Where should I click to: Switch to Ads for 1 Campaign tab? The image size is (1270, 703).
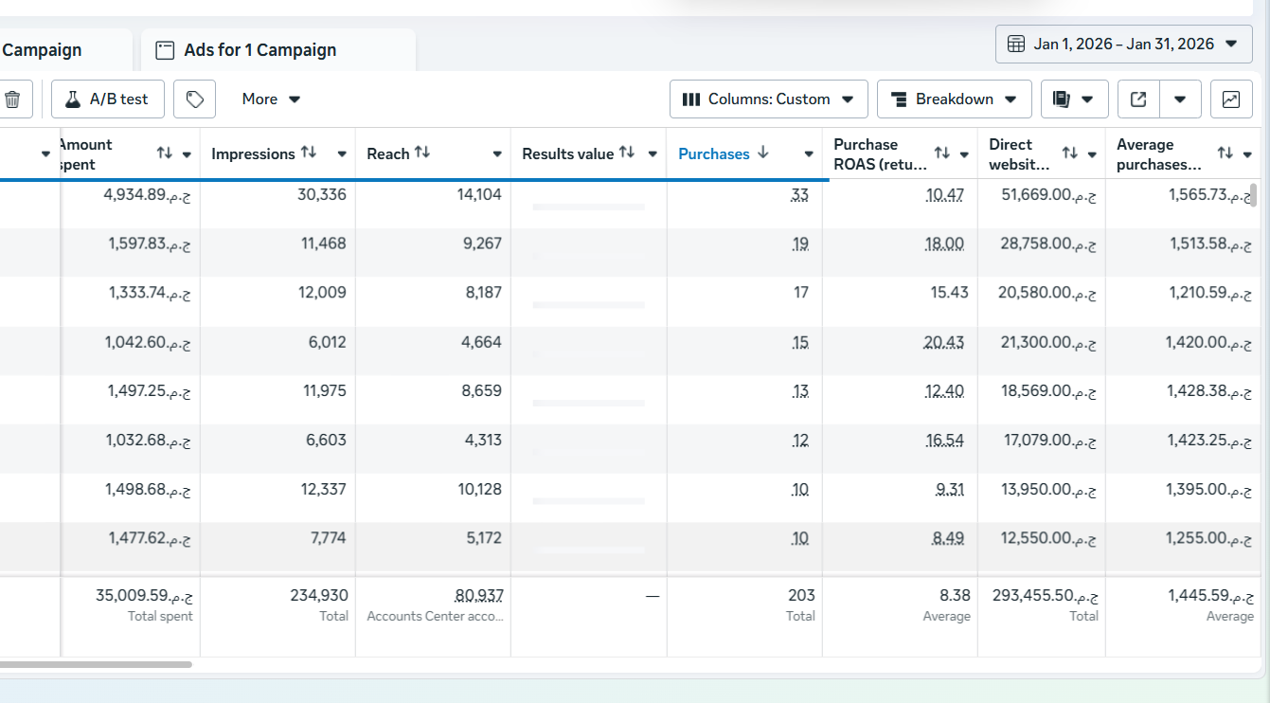259,50
